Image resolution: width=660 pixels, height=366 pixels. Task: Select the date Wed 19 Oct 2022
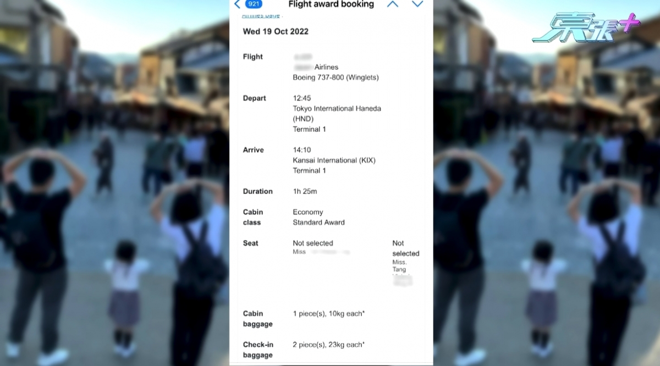click(276, 31)
